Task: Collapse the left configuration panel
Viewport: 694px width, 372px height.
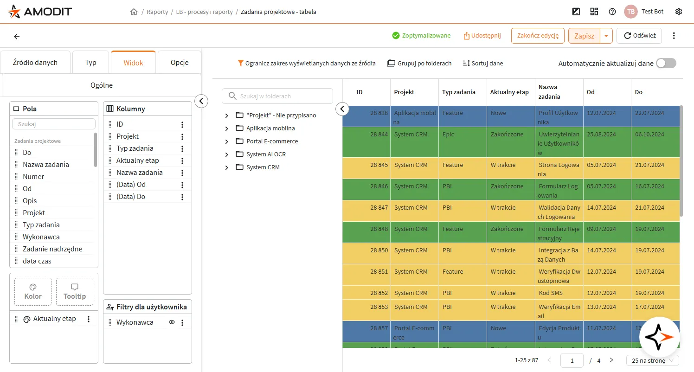Action: click(x=201, y=101)
